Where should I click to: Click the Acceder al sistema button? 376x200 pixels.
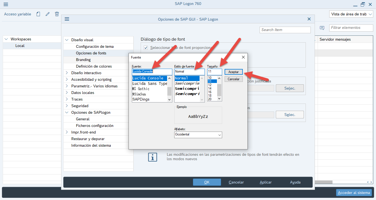point(354,193)
